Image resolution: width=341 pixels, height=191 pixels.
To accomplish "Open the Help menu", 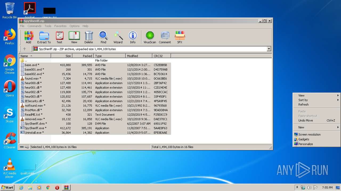I will (x=85, y=26).
